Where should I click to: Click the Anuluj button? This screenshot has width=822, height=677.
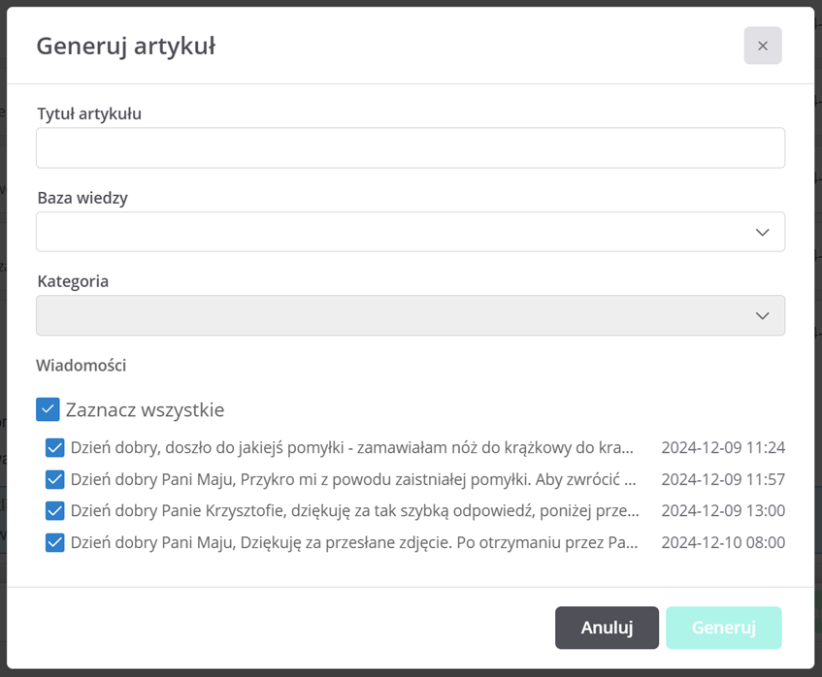coord(607,628)
